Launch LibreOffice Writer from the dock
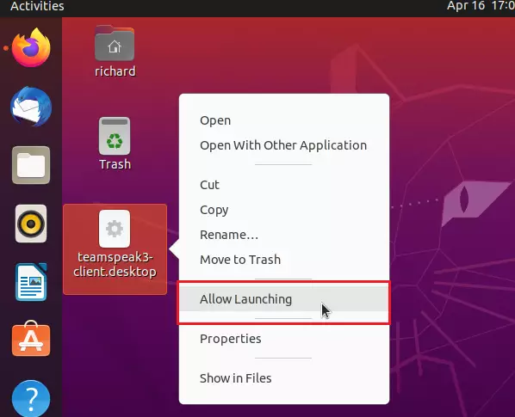The image size is (515, 417). 31,282
